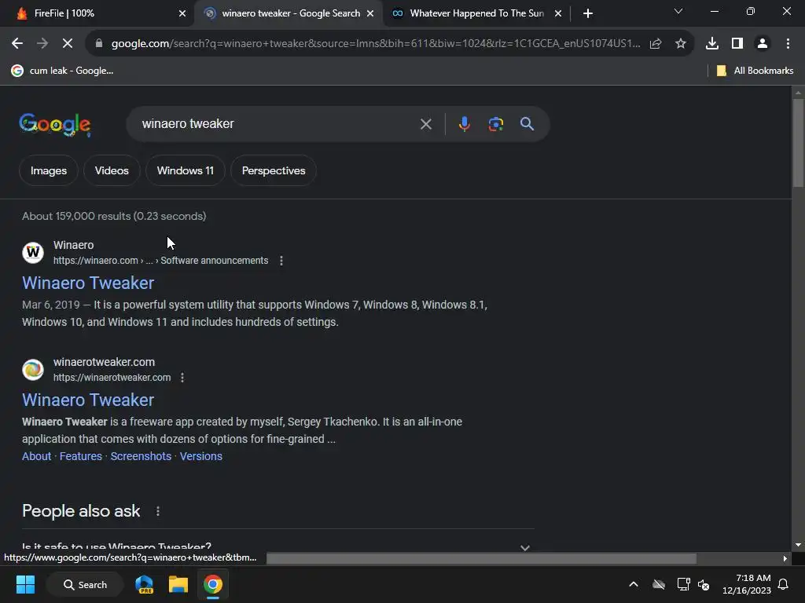Click the winaerotweaker.com site favicon
Viewport: 805px width, 603px height.
33,370
